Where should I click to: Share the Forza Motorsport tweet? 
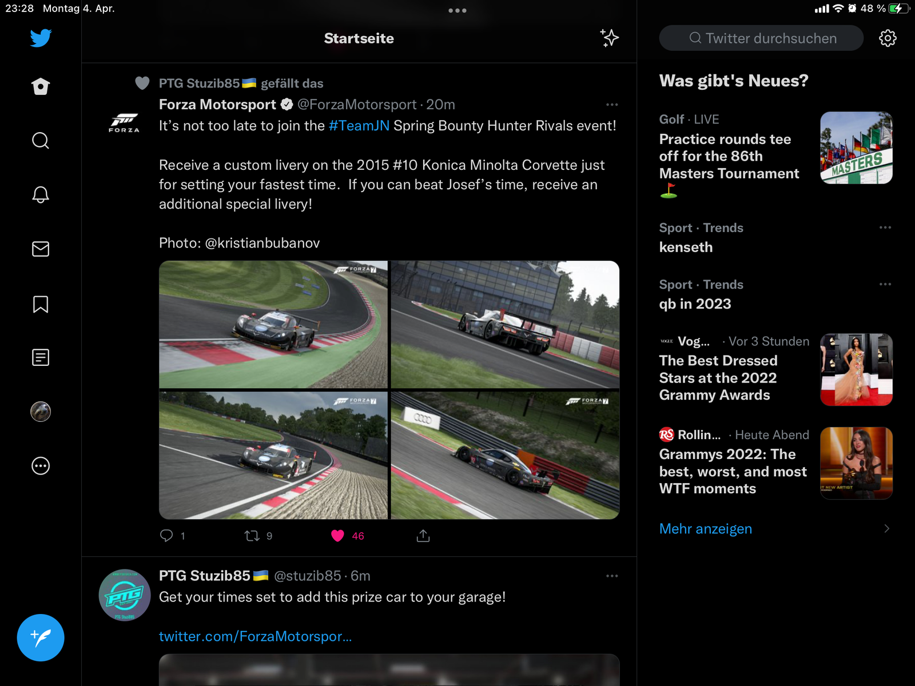pyautogui.click(x=423, y=536)
